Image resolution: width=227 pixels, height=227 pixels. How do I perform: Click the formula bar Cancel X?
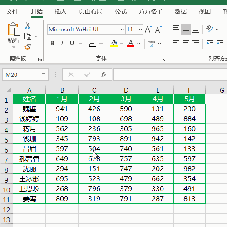[x=71, y=74]
